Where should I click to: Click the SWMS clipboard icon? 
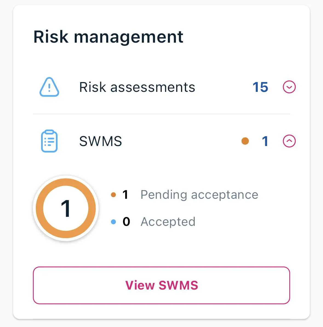(49, 141)
